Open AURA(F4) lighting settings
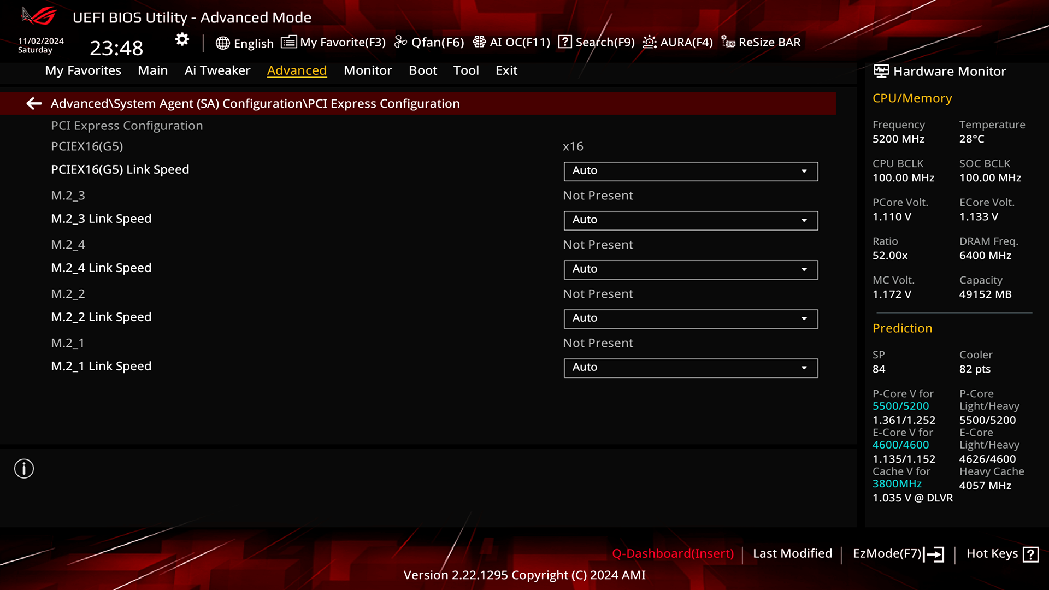 pos(678,42)
